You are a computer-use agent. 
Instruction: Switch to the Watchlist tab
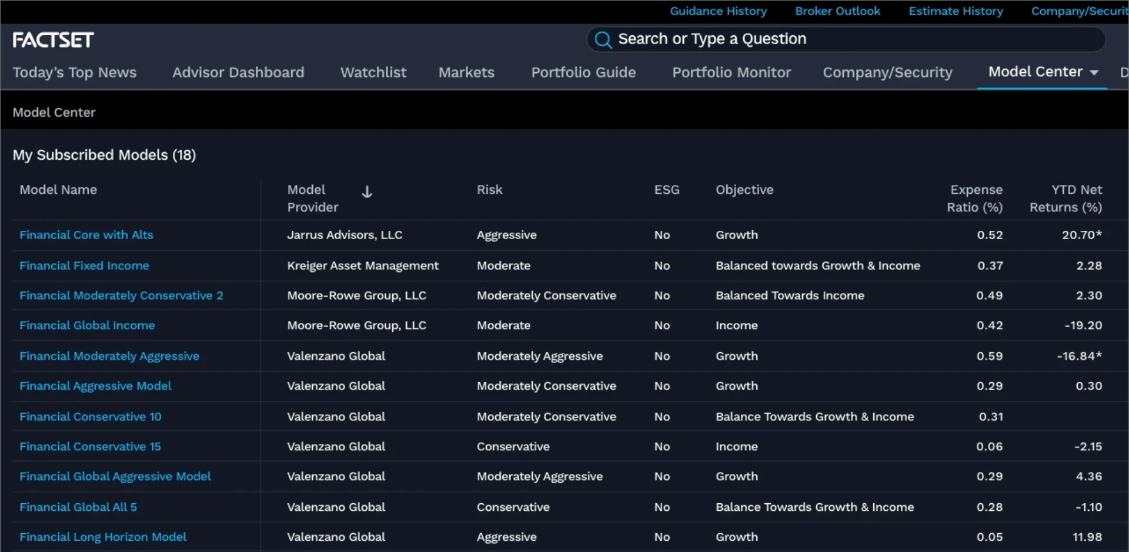[x=373, y=72]
